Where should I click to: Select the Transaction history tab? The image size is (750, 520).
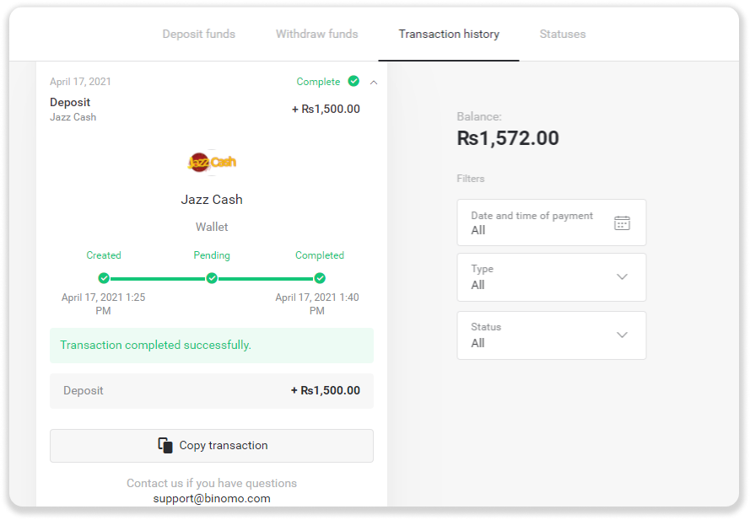click(449, 35)
